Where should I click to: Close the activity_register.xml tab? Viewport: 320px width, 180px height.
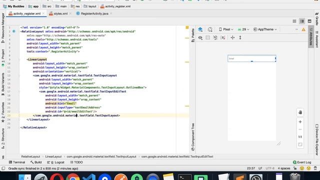coord(43,13)
